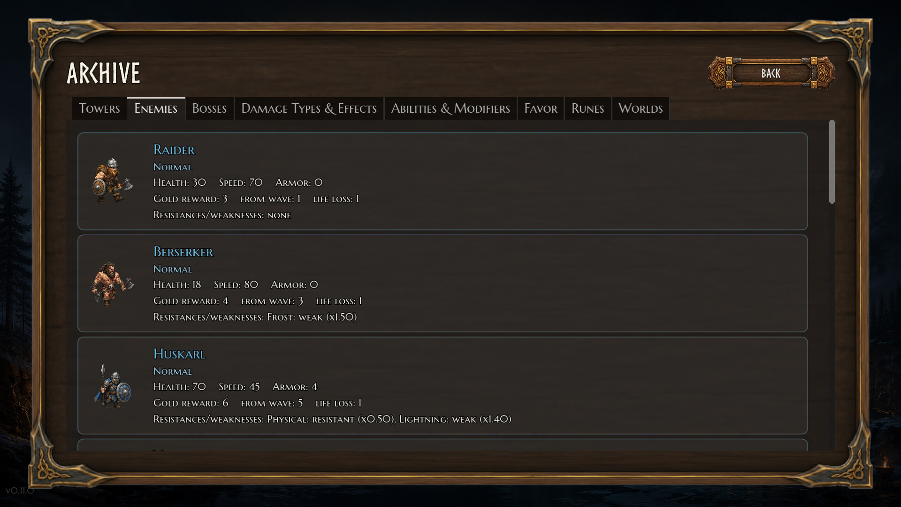Open Damage Types & Effects tab
Screen dimensions: 901x507
(x=309, y=108)
